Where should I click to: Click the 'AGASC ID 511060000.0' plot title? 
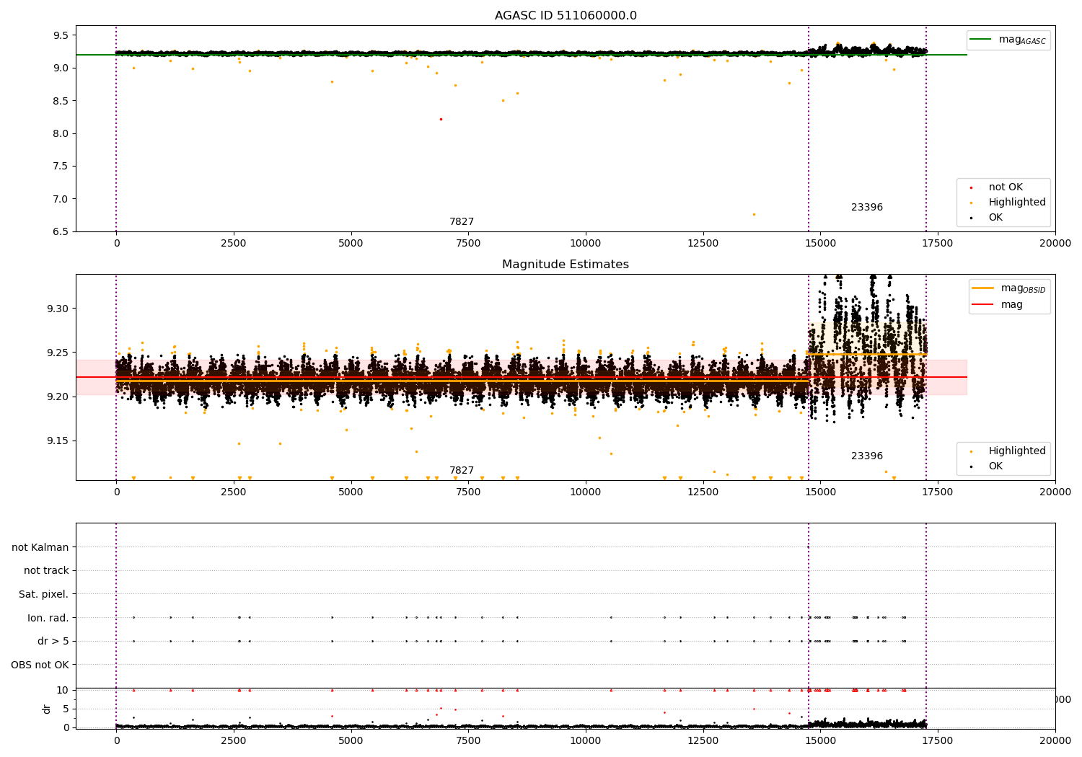566,16
